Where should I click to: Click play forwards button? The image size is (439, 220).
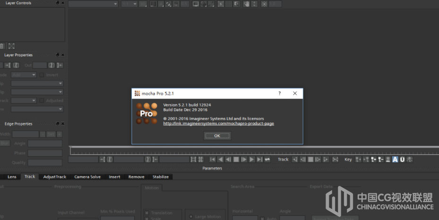[252, 159]
